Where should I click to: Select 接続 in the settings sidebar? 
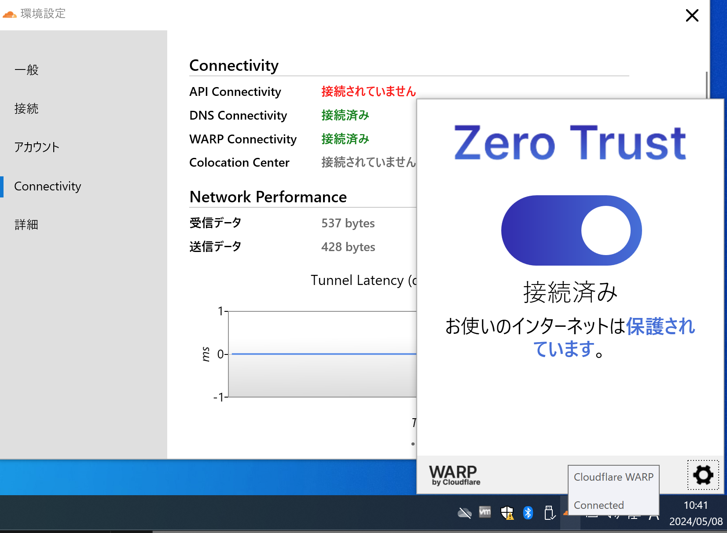(x=26, y=109)
